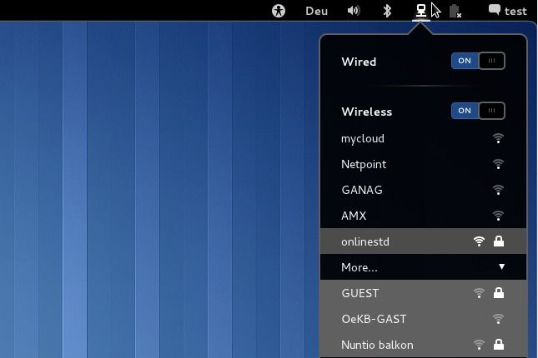The image size is (538, 358).
Task: Open the accessibility menu icon
Action: [279, 11]
